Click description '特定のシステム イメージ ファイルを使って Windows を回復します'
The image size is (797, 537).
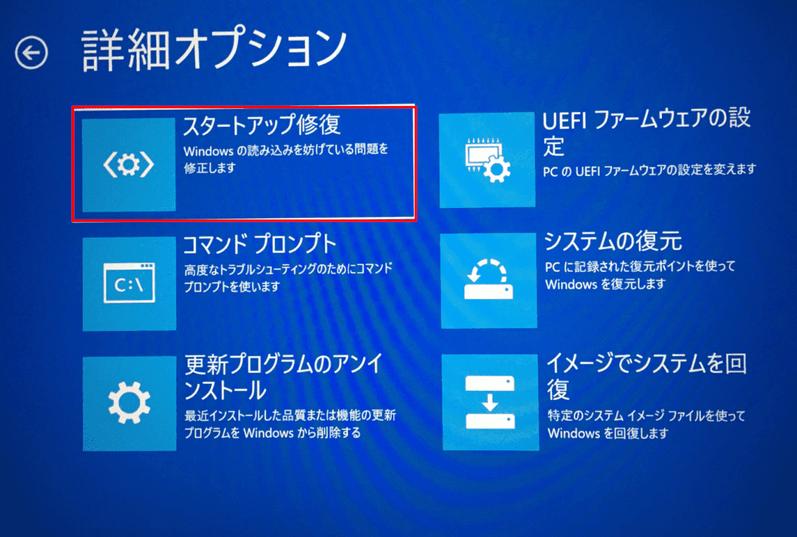[646, 424]
